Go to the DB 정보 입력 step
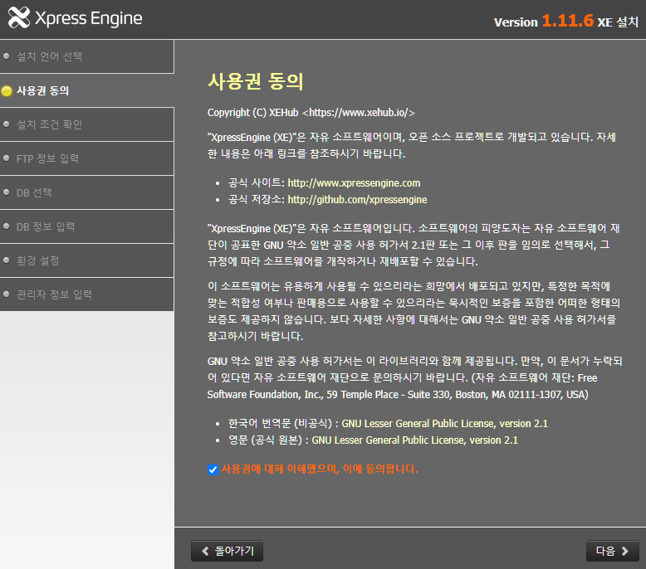 coord(86,226)
